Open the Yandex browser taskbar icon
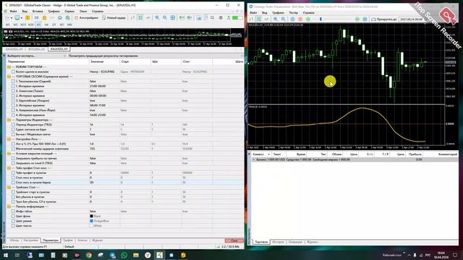Image resolution: width=463 pixels, height=260 pixels. (x=148, y=255)
